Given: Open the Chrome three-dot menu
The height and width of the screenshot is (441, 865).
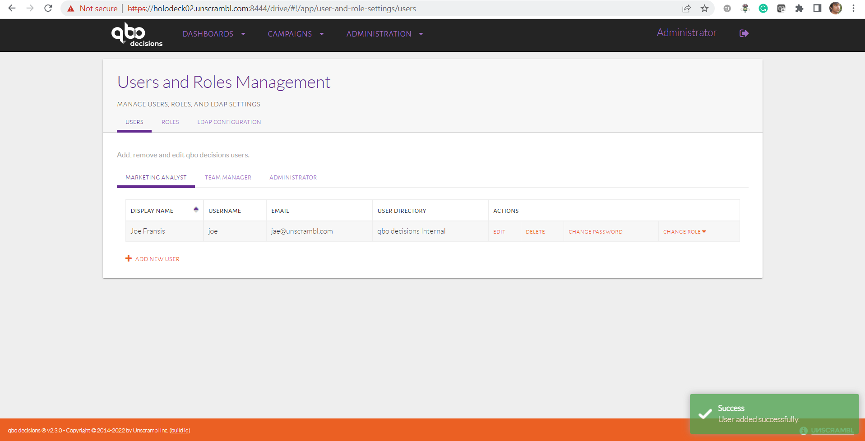Looking at the screenshot, I should (853, 9).
